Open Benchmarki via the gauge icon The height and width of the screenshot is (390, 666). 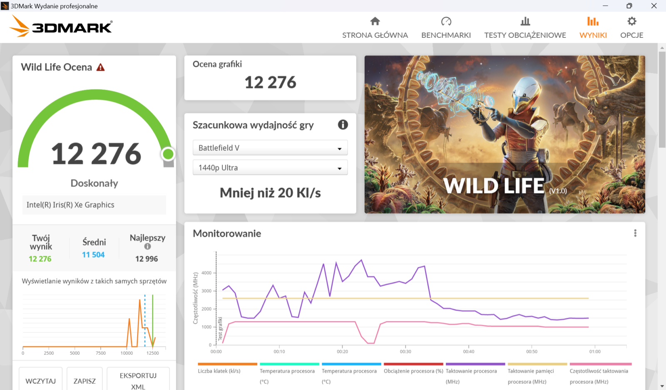[446, 21]
